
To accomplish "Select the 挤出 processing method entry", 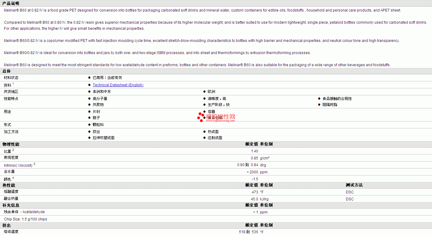I will [x=97, y=132].
